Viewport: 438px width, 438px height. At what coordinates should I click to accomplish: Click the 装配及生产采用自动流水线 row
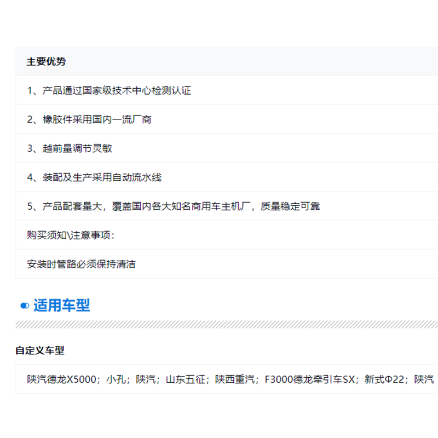pos(95,177)
